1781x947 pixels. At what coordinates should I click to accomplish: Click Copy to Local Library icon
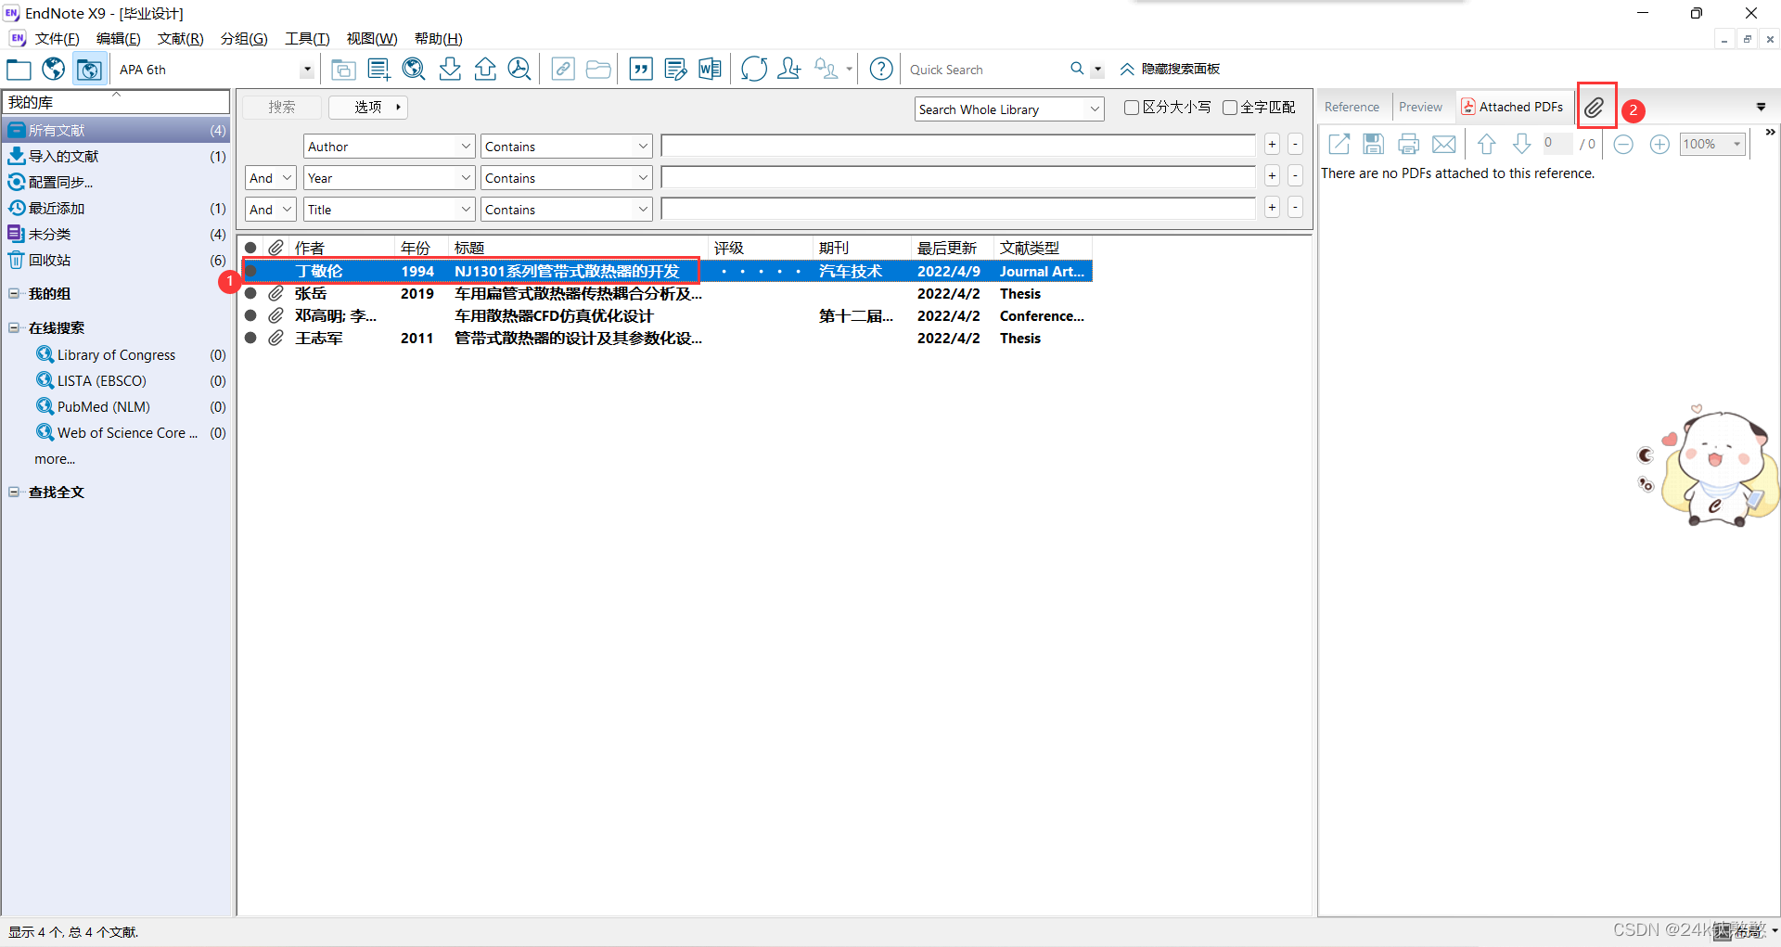[343, 70]
